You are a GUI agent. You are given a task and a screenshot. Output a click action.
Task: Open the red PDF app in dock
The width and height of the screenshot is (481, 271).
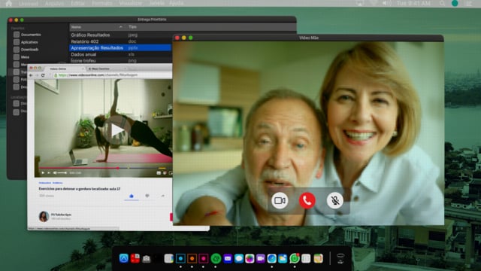click(135, 258)
